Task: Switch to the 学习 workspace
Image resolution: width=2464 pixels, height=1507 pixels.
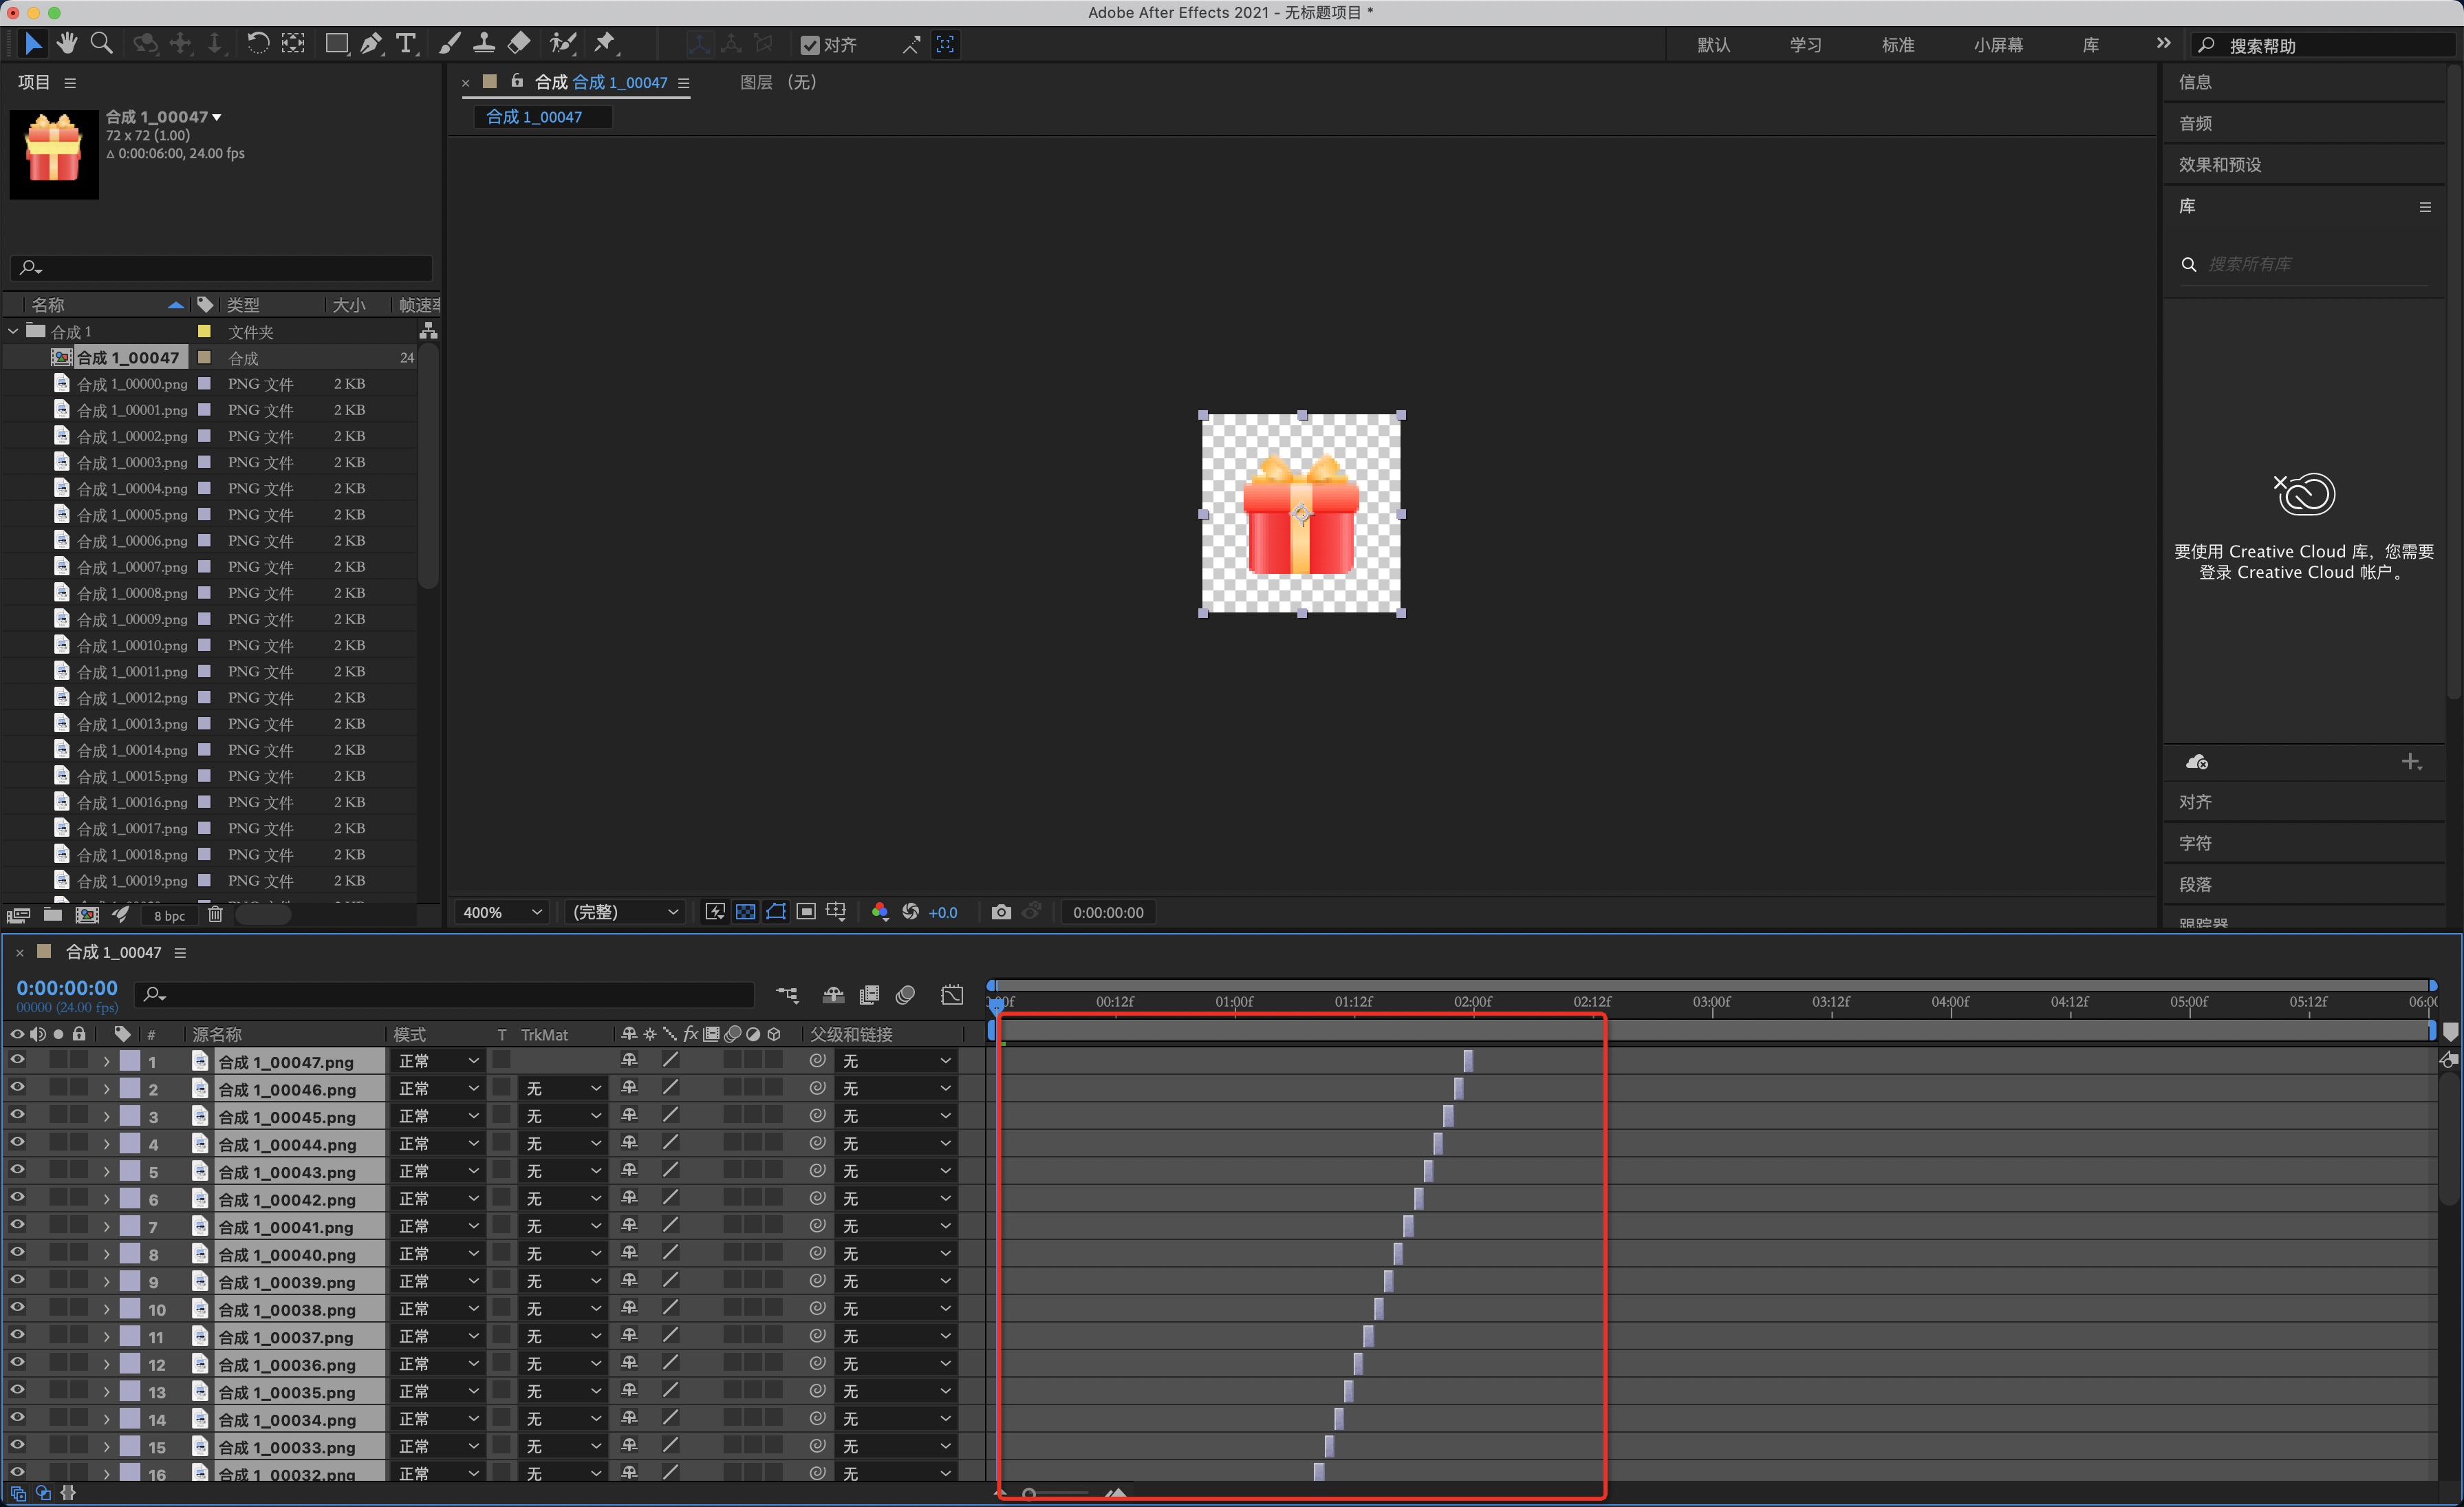Action: [x=1805, y=45]
